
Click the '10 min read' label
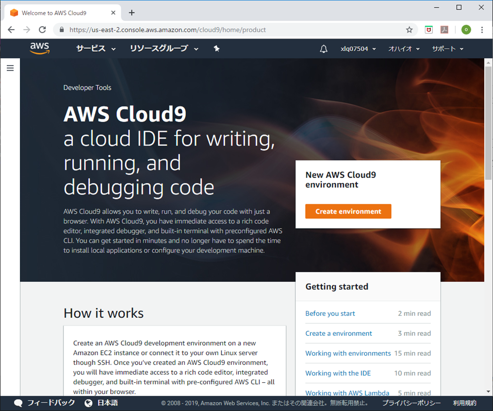tap(412, 373)
